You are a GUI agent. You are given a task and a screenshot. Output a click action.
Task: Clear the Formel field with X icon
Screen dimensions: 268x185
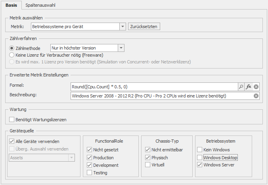point(256,87)
